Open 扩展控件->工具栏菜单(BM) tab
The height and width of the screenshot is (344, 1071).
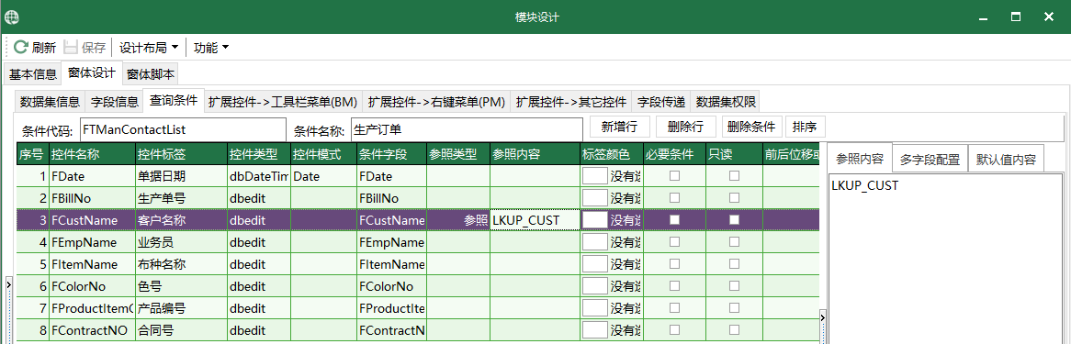[x=283, y=103]
